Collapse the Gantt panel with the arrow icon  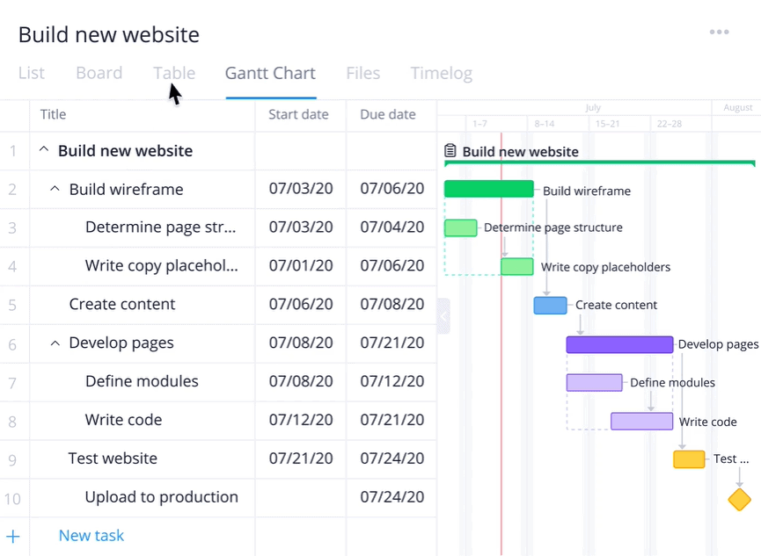(x=443, y=314)
